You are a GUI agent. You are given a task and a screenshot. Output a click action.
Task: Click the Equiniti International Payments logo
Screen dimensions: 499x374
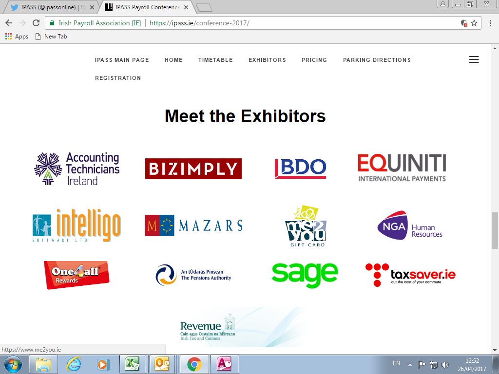(402, 168)
